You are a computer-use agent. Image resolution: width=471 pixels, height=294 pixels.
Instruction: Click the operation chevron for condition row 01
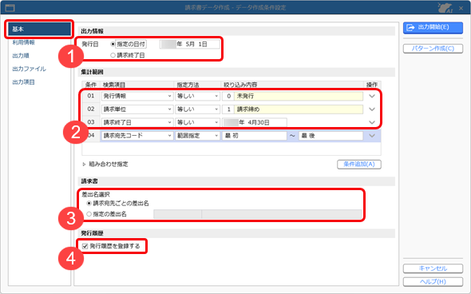coord(372,96)
